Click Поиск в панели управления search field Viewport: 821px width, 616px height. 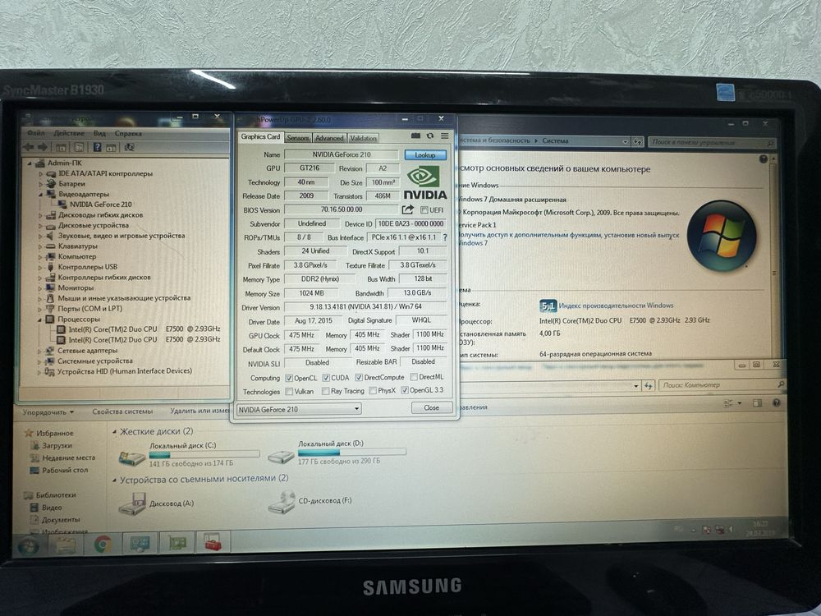pos(712,142)
